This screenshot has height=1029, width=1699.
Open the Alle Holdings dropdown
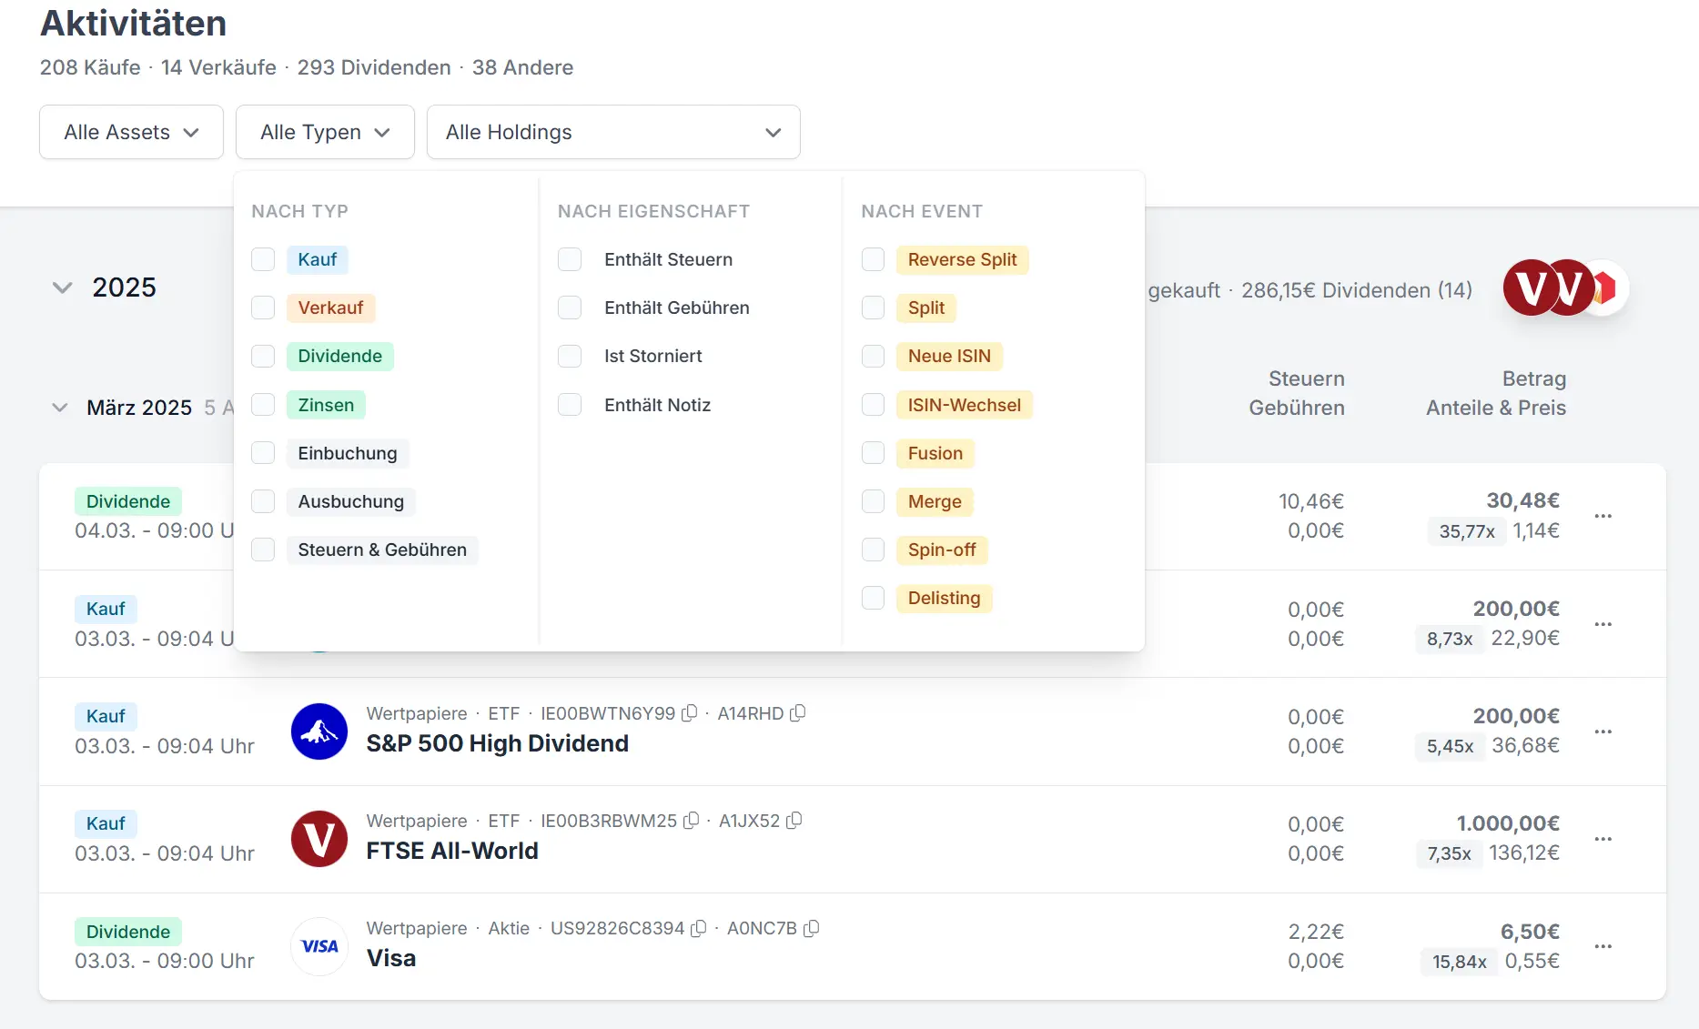[613, 132]
